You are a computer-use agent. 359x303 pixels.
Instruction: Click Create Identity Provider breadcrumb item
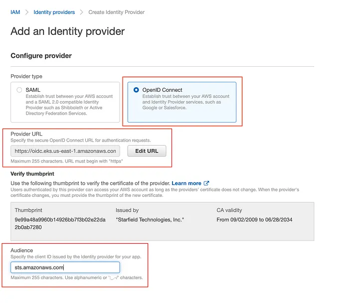(116, 12)
